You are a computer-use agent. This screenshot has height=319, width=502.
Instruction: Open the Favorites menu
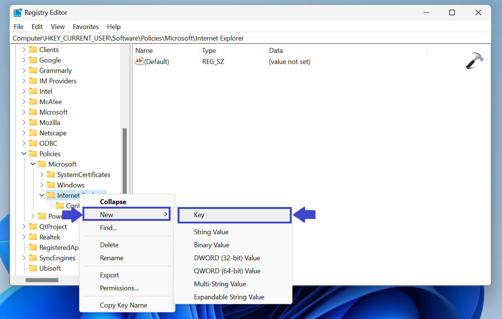(x=85, y=27)
